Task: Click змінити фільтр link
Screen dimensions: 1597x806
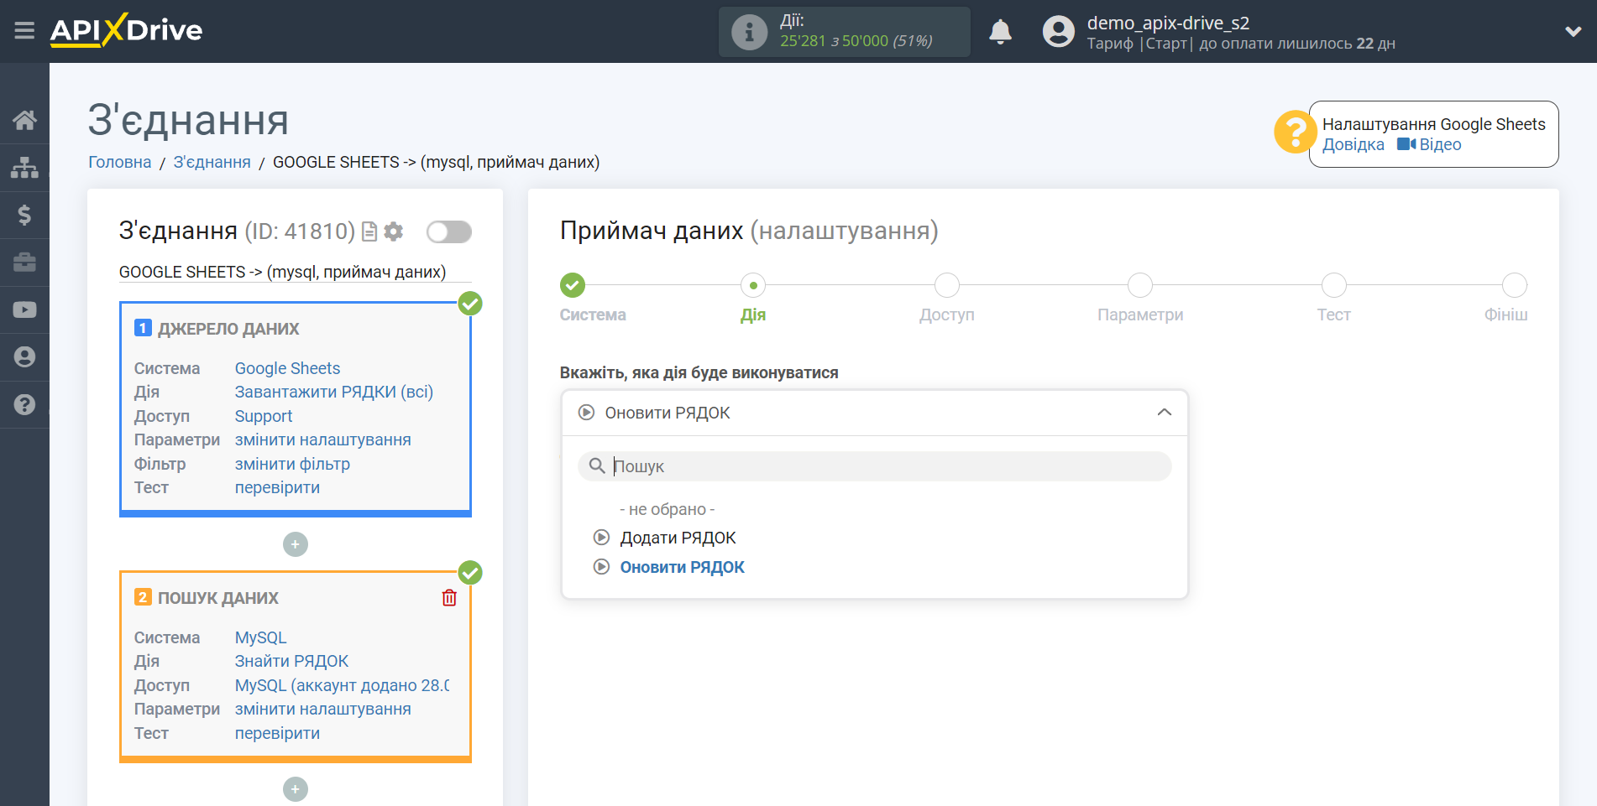Action: click(292, 464)
